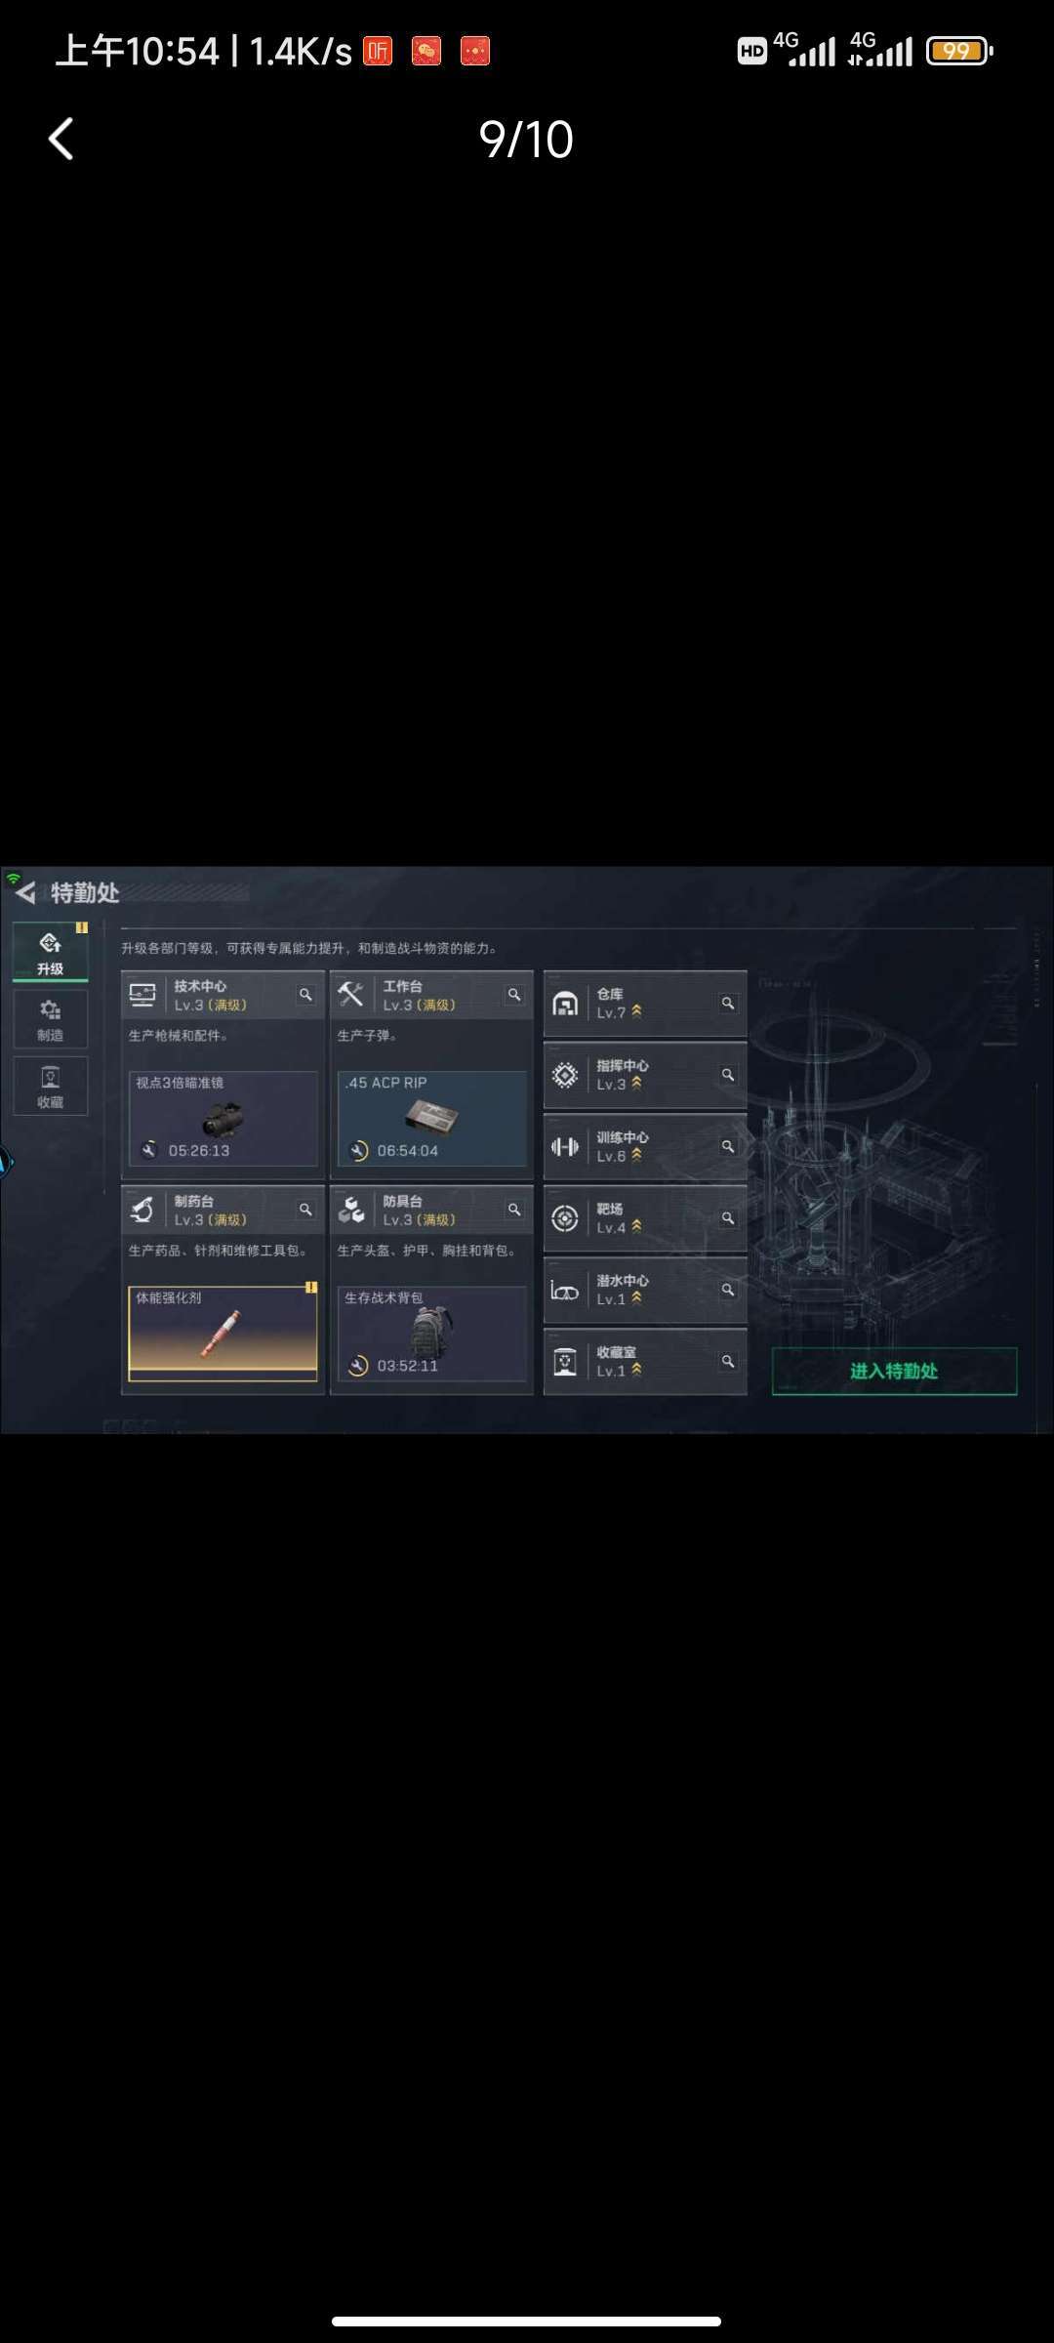Image resolution: width=1054 pixels, height=2343 pixels.
Task: Click magnifier icon on 靶场 row
Action: pyautogui.click(x=728, y=1217)
